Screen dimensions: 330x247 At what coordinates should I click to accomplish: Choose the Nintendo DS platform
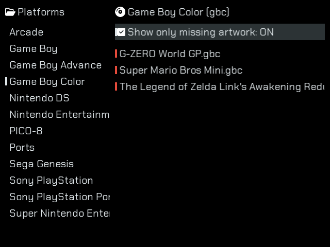coord(39,98)
